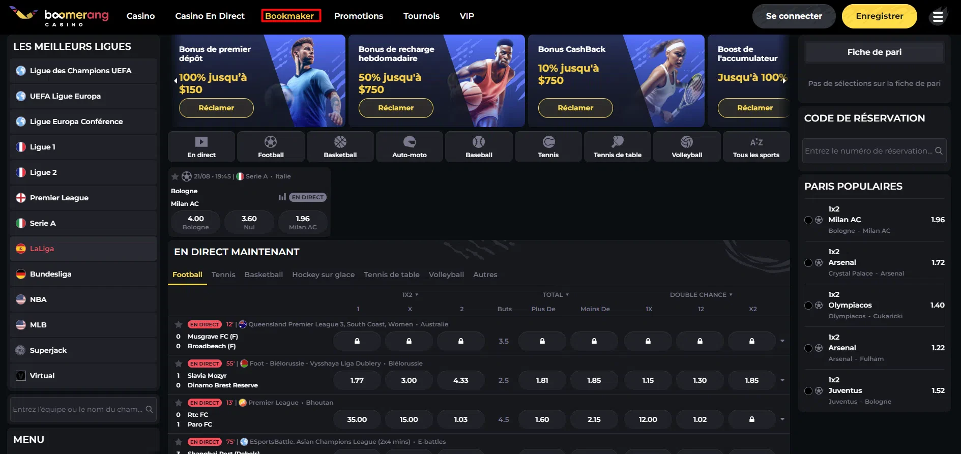Click the Germany flag icon for Bundesliga
This screenshot has height=454, width=961.
click(x=21, y=274)
